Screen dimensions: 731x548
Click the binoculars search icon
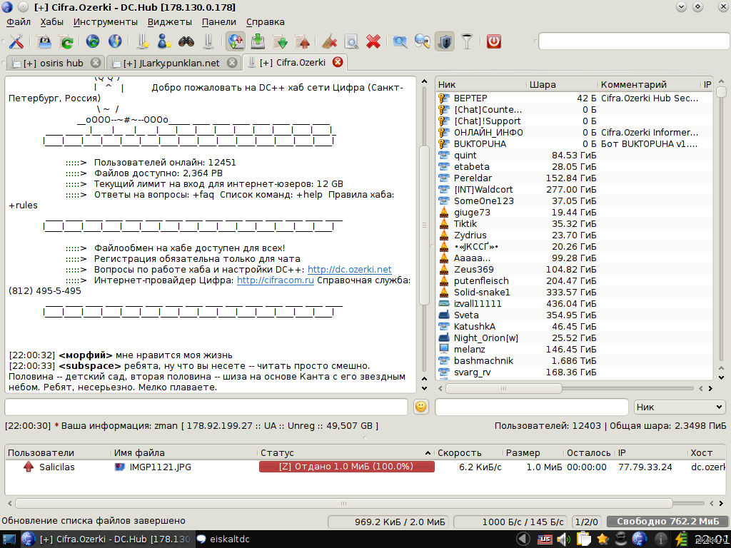(x=186, y=41)
